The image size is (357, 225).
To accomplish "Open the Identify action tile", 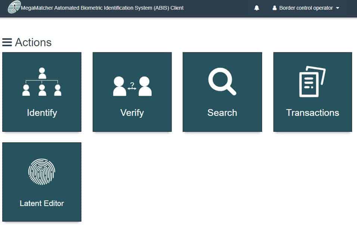I will [42, 92].
